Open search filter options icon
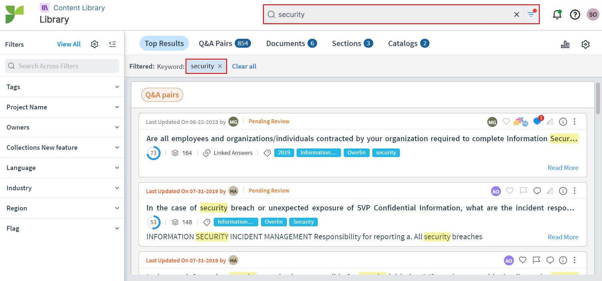The image size is (602, 281). [x=531, y=14]
